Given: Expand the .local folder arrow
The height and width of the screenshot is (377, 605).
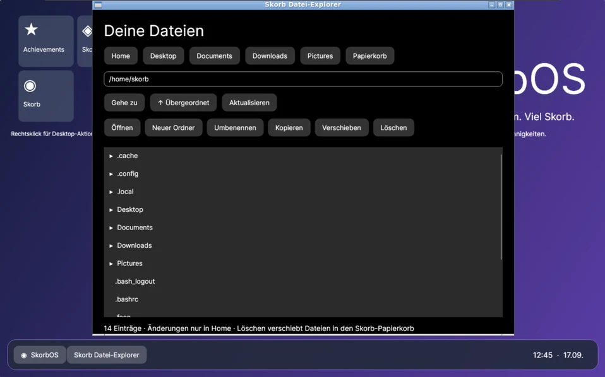Looking at the screenshot, I should pos(111,192).
